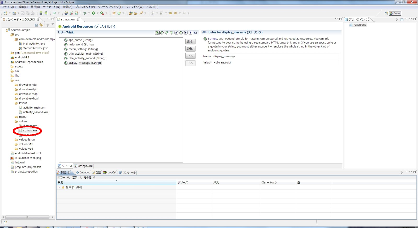Toggle the second D resource filter icon
This screenshot has width=418, height=228.
(x=171, y=33)
